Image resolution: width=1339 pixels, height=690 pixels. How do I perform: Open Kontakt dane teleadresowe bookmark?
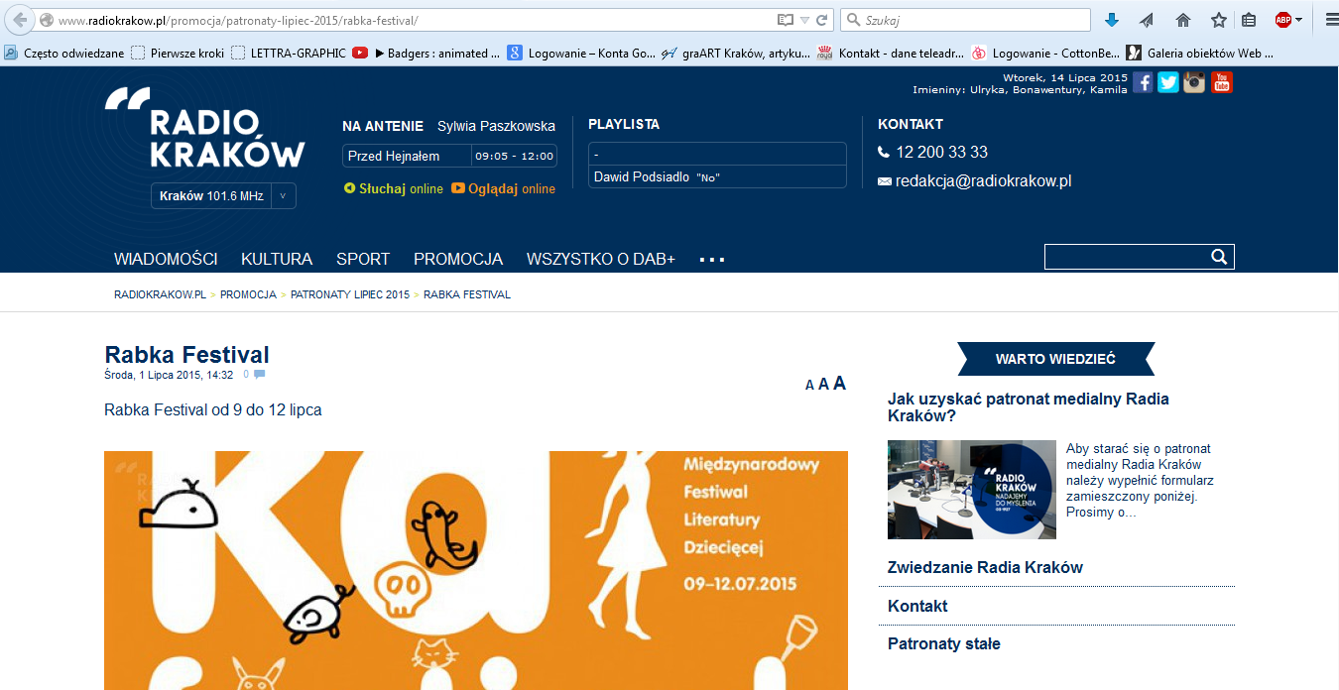[x=890, y=54]
